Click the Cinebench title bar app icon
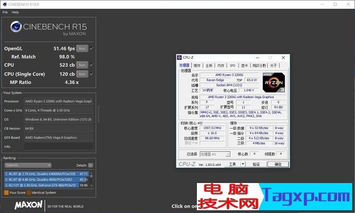The height and width of the screenshot is (213, 355). point(4,4)
